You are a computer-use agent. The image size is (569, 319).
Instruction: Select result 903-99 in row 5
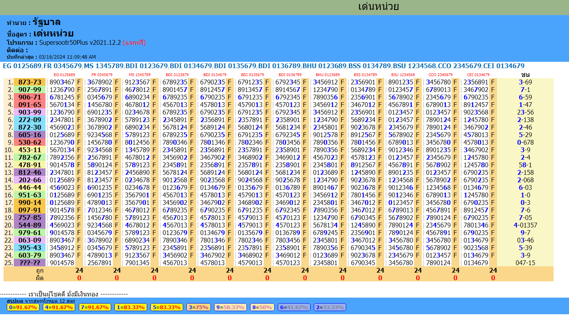(x=30, y=112)
